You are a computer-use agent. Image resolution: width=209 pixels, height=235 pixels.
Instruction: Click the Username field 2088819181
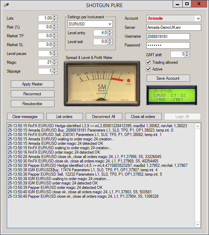point(168,37)
